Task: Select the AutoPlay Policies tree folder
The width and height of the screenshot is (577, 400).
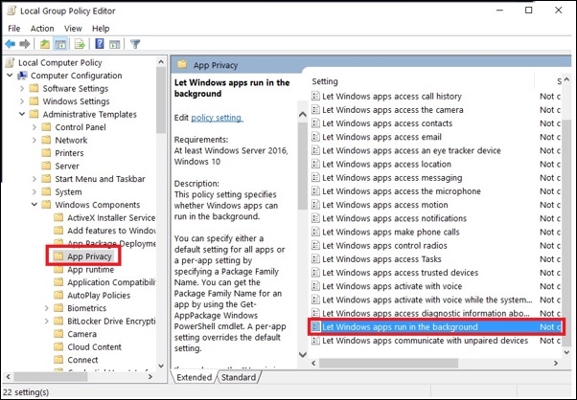Action: pos(92,296)
